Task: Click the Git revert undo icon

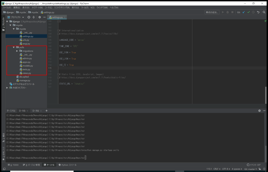Action: pyautogui.click(x=258, y=12)
